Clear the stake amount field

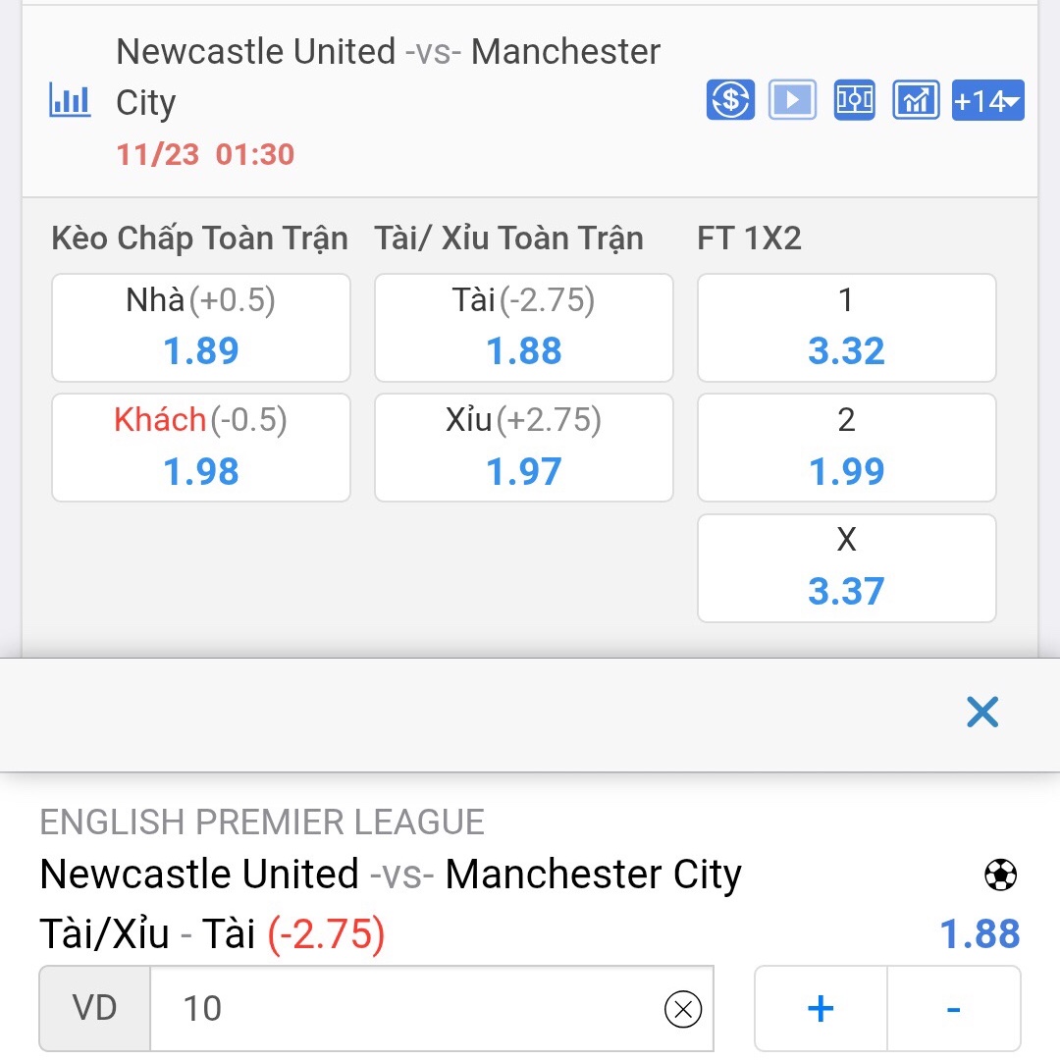[x=683, y=1008]
